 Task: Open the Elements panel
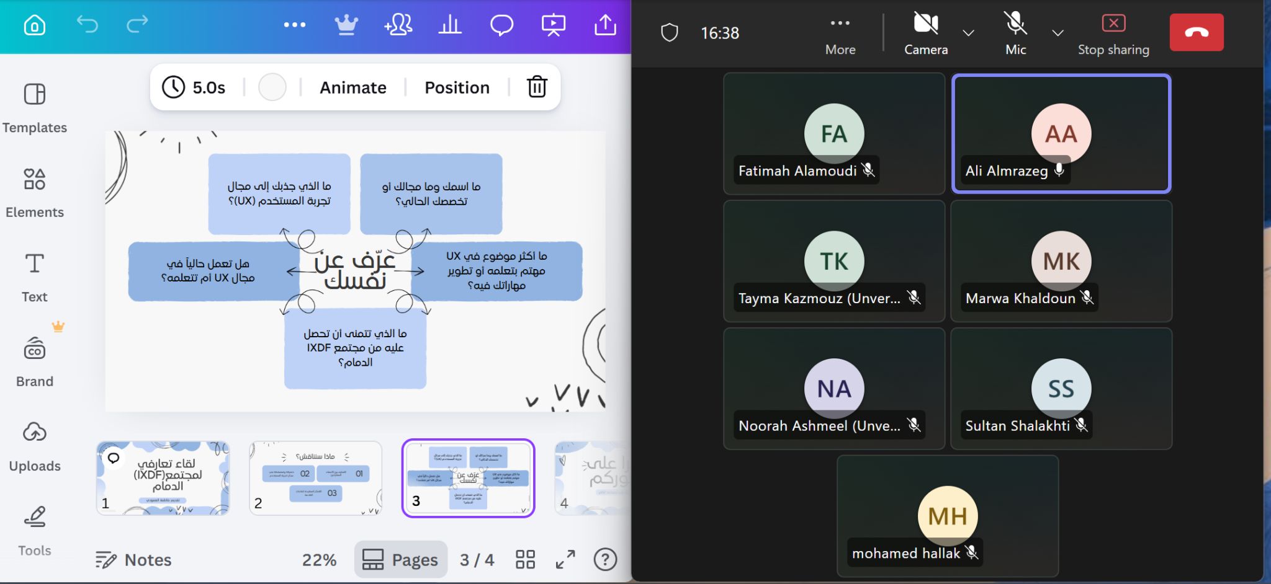[x=35, y=192]
